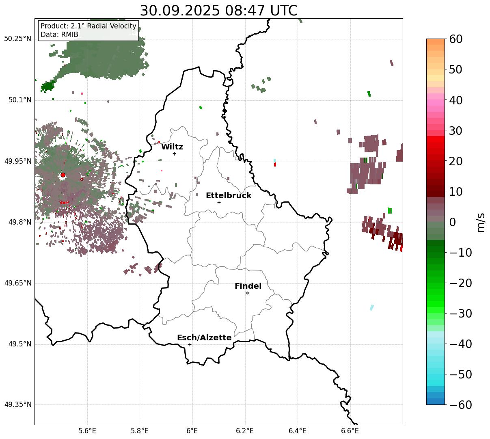Viewport: 490px width, 439px height.
Task: Click the Wiltz station cross marker
Action: click(174, 154)
